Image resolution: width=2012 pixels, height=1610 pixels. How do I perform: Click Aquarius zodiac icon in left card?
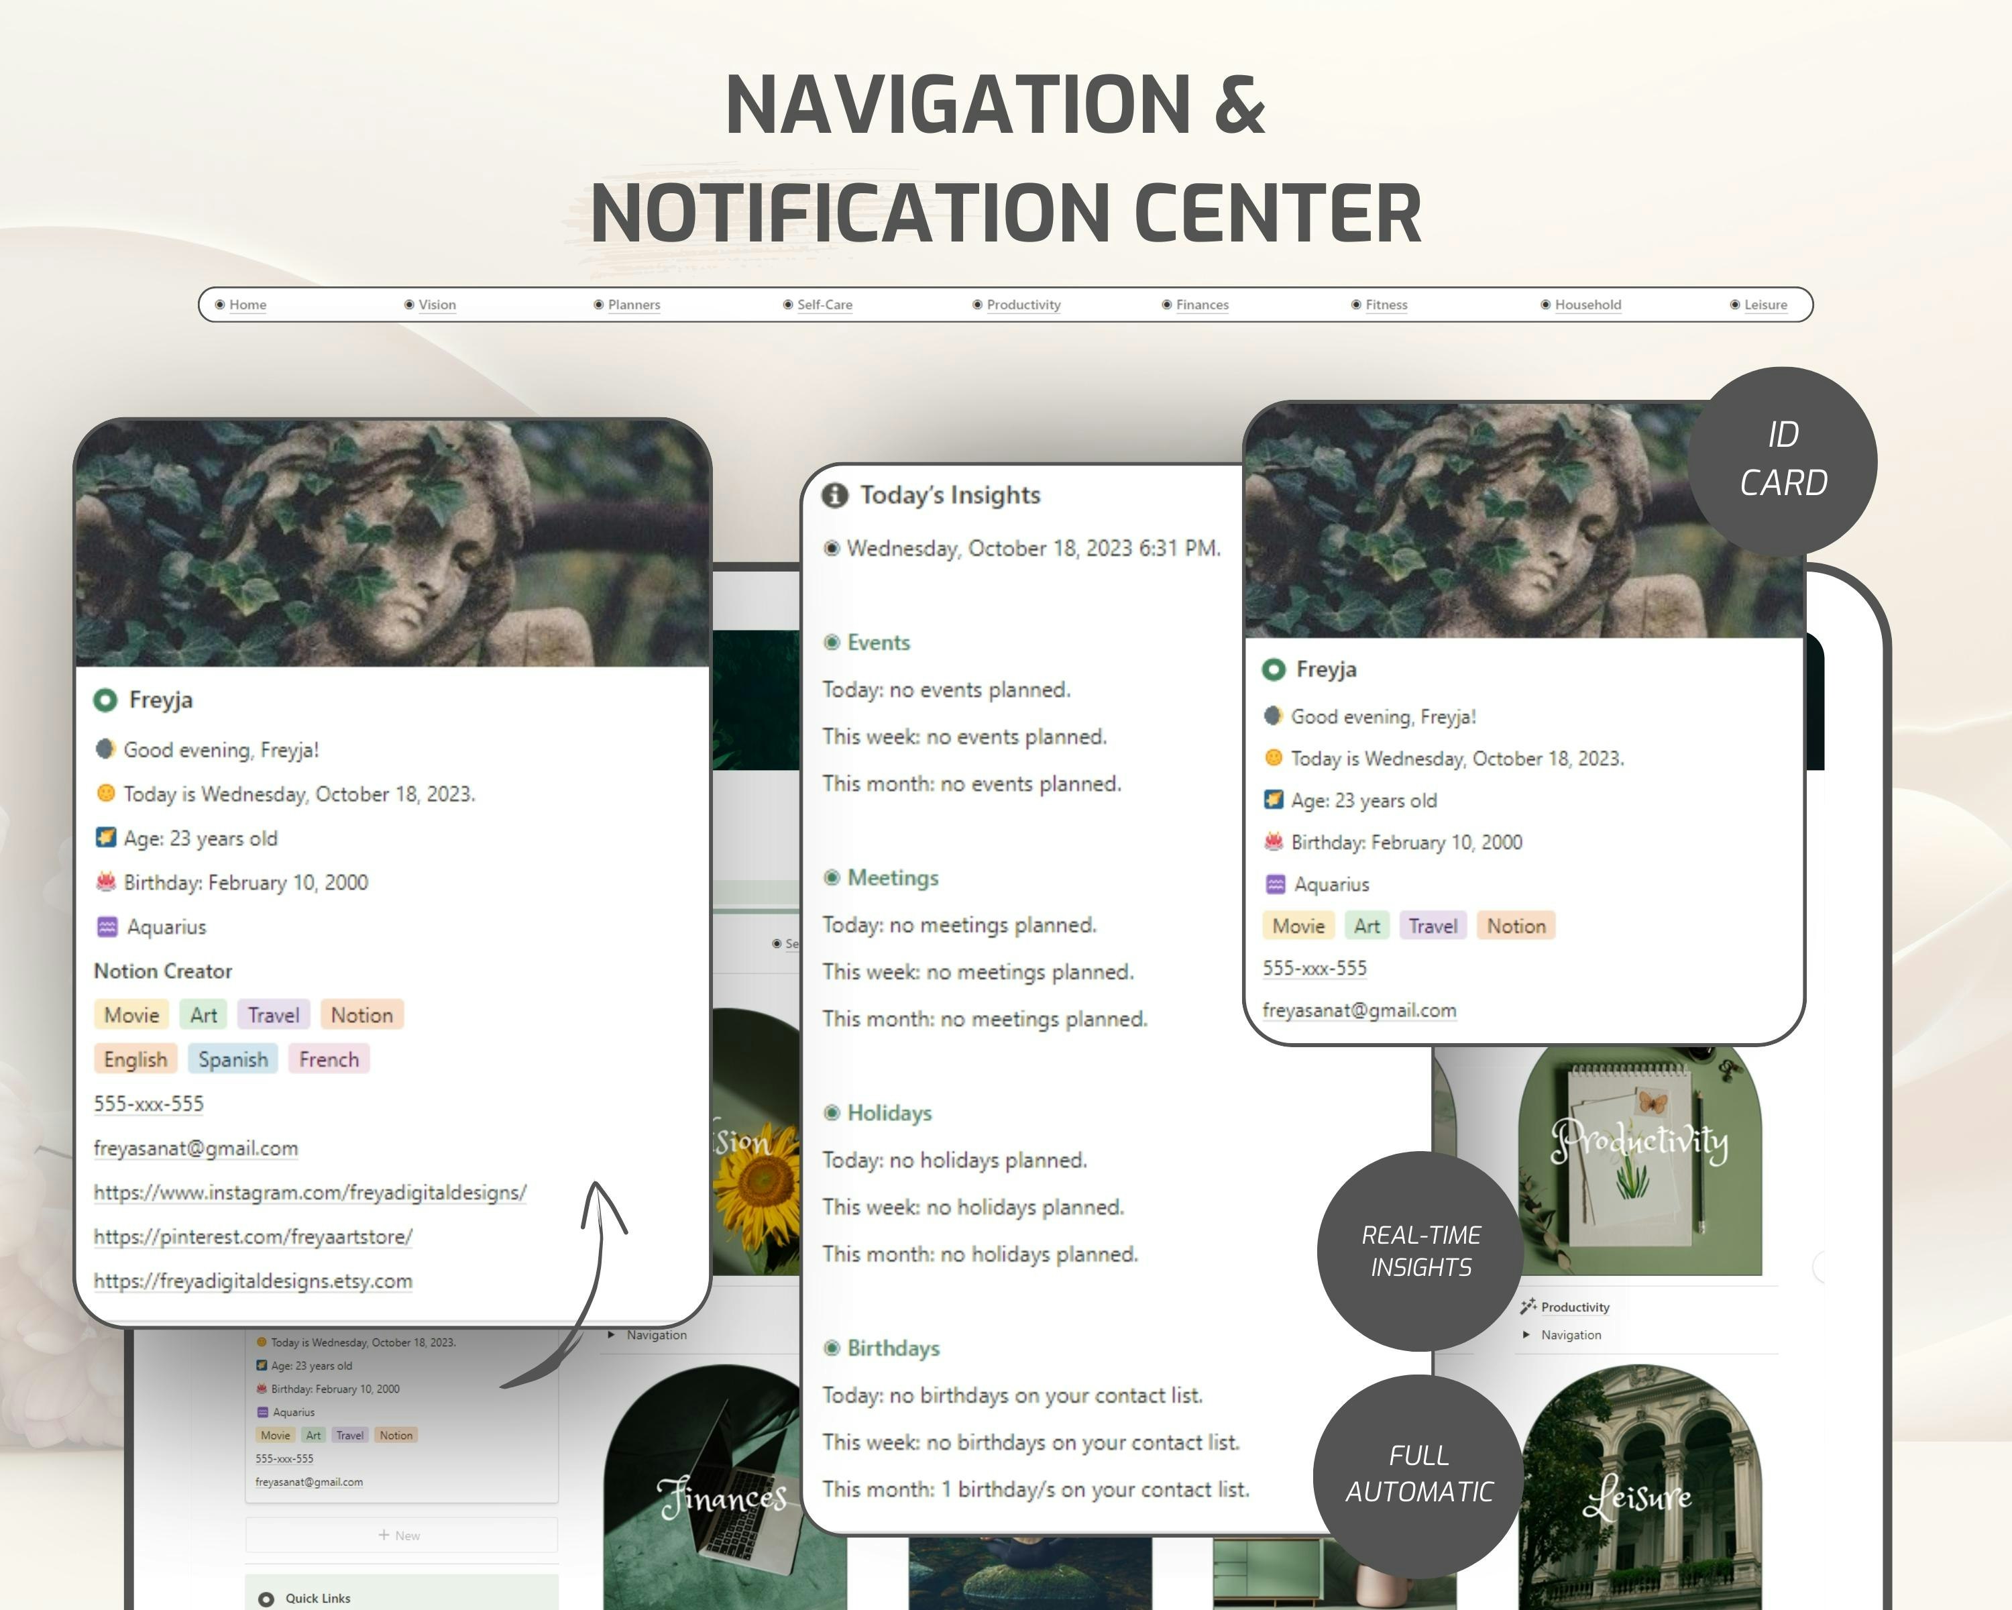(x=107, y=927)
